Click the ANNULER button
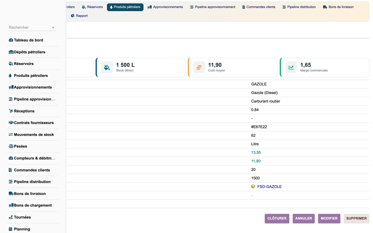 pyautogui.click(x=304, y=219)
